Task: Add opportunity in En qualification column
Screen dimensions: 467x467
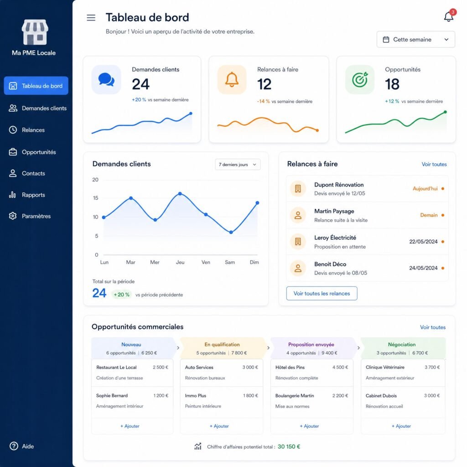Action: (219, 426)
